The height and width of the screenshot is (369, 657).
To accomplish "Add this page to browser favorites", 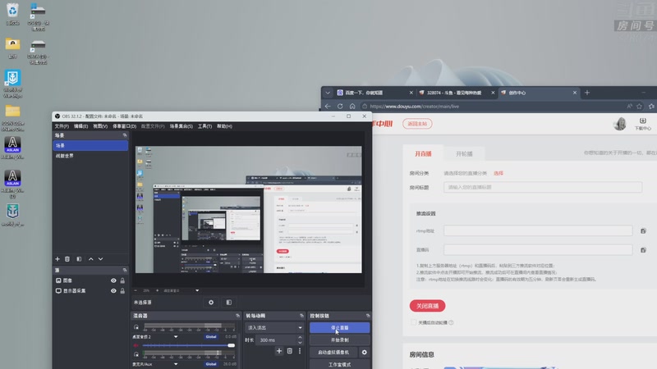I will tap(640, 107).
